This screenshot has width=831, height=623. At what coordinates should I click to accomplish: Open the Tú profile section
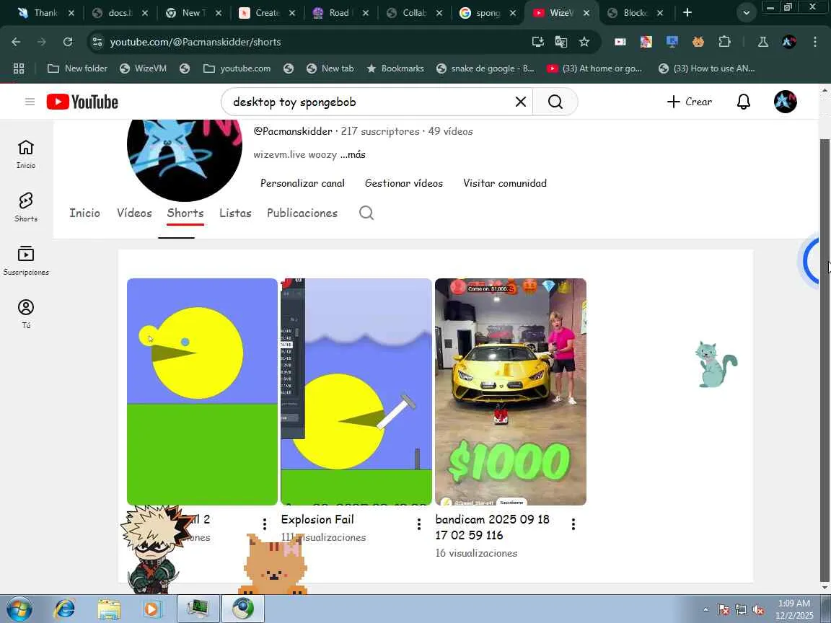[x=26, y=314]
